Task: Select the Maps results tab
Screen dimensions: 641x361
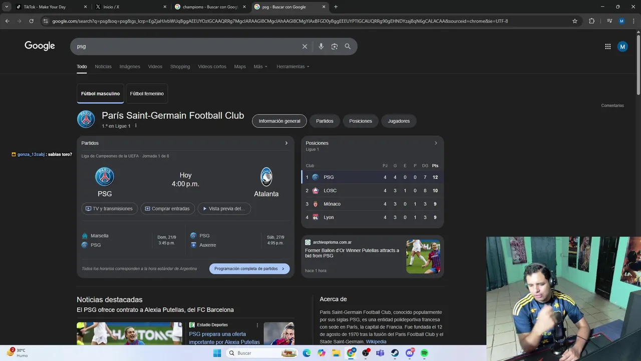Action: pos(240,67)
